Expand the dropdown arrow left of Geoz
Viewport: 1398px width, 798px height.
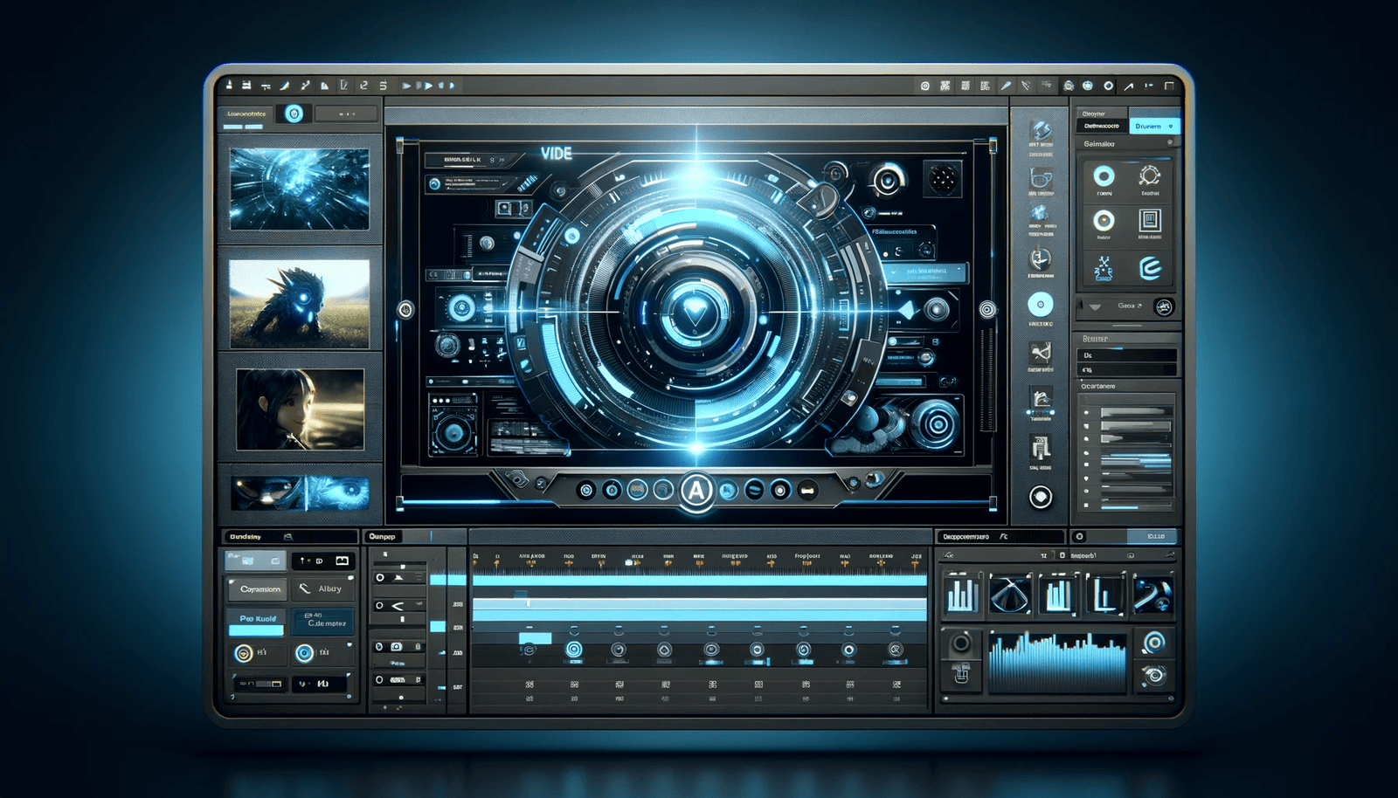pyautogui.click(x=1094, y=306)
